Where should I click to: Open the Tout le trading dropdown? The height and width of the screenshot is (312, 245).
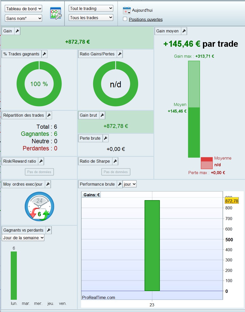coord(91,8)
